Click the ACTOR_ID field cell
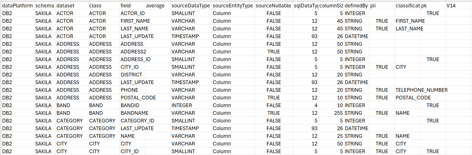Viewport: 472px width, 155px height. click(x=133, y=13)
